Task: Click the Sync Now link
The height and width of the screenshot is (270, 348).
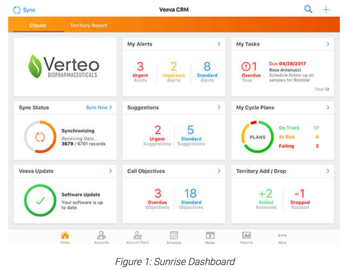Action: click(99, 107)
